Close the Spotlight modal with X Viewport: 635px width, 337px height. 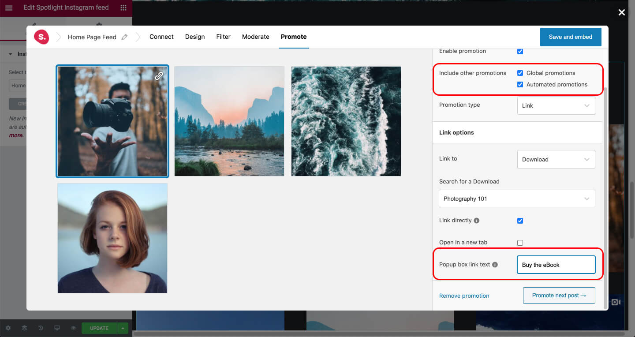click(622, 12)
